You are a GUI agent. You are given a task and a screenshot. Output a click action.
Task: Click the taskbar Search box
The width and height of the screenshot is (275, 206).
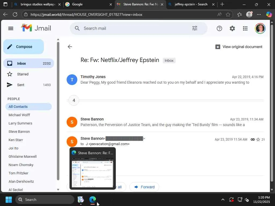click(x=45, y=200)
